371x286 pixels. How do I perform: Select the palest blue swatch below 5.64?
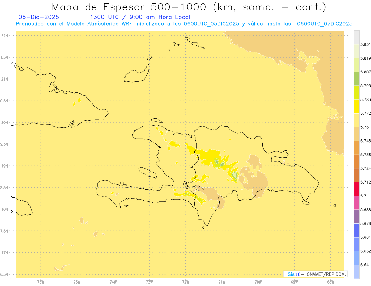point(356,272)
